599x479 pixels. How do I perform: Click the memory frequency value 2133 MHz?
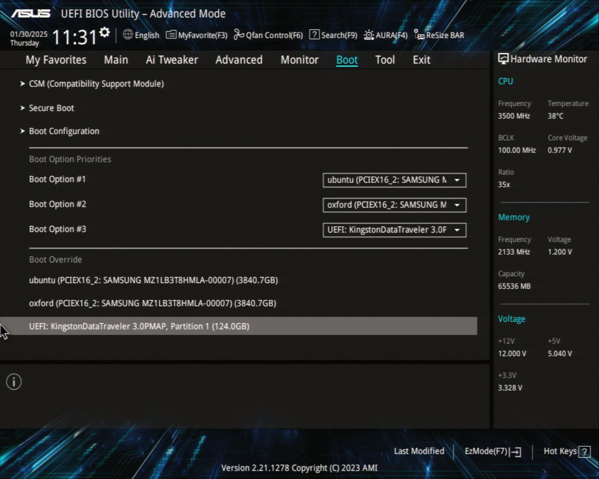(x=514, y=252)
